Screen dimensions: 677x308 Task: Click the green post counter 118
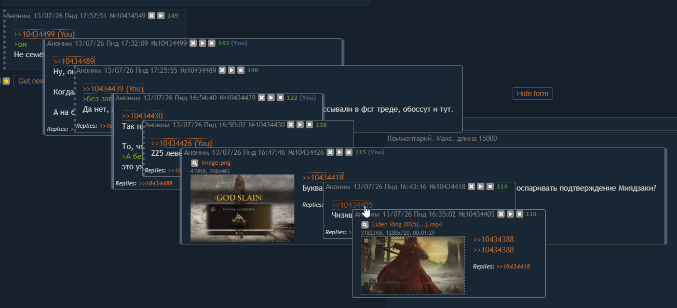321,125
